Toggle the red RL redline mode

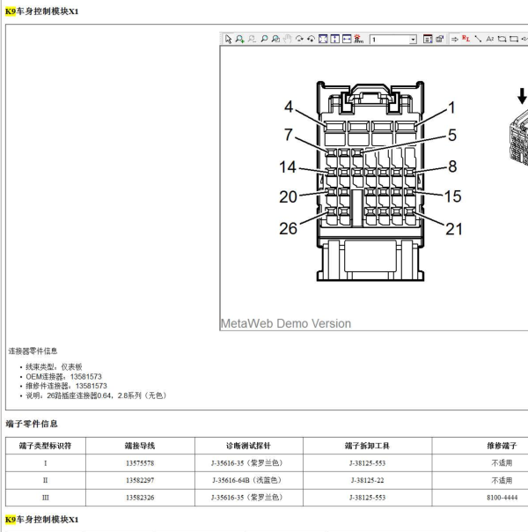[x=466, y=39]
